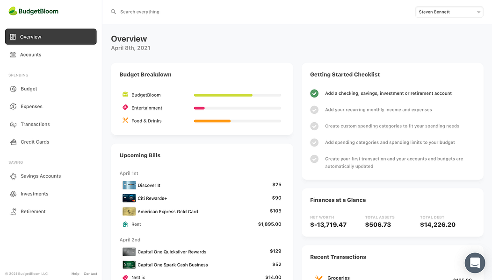Expand the Steven Bennett user dropdown
Viewport: 492px width, 280px height.
coord(449,12)
